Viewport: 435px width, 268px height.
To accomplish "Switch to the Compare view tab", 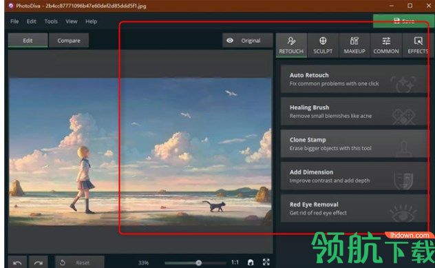I will (69, 41).
